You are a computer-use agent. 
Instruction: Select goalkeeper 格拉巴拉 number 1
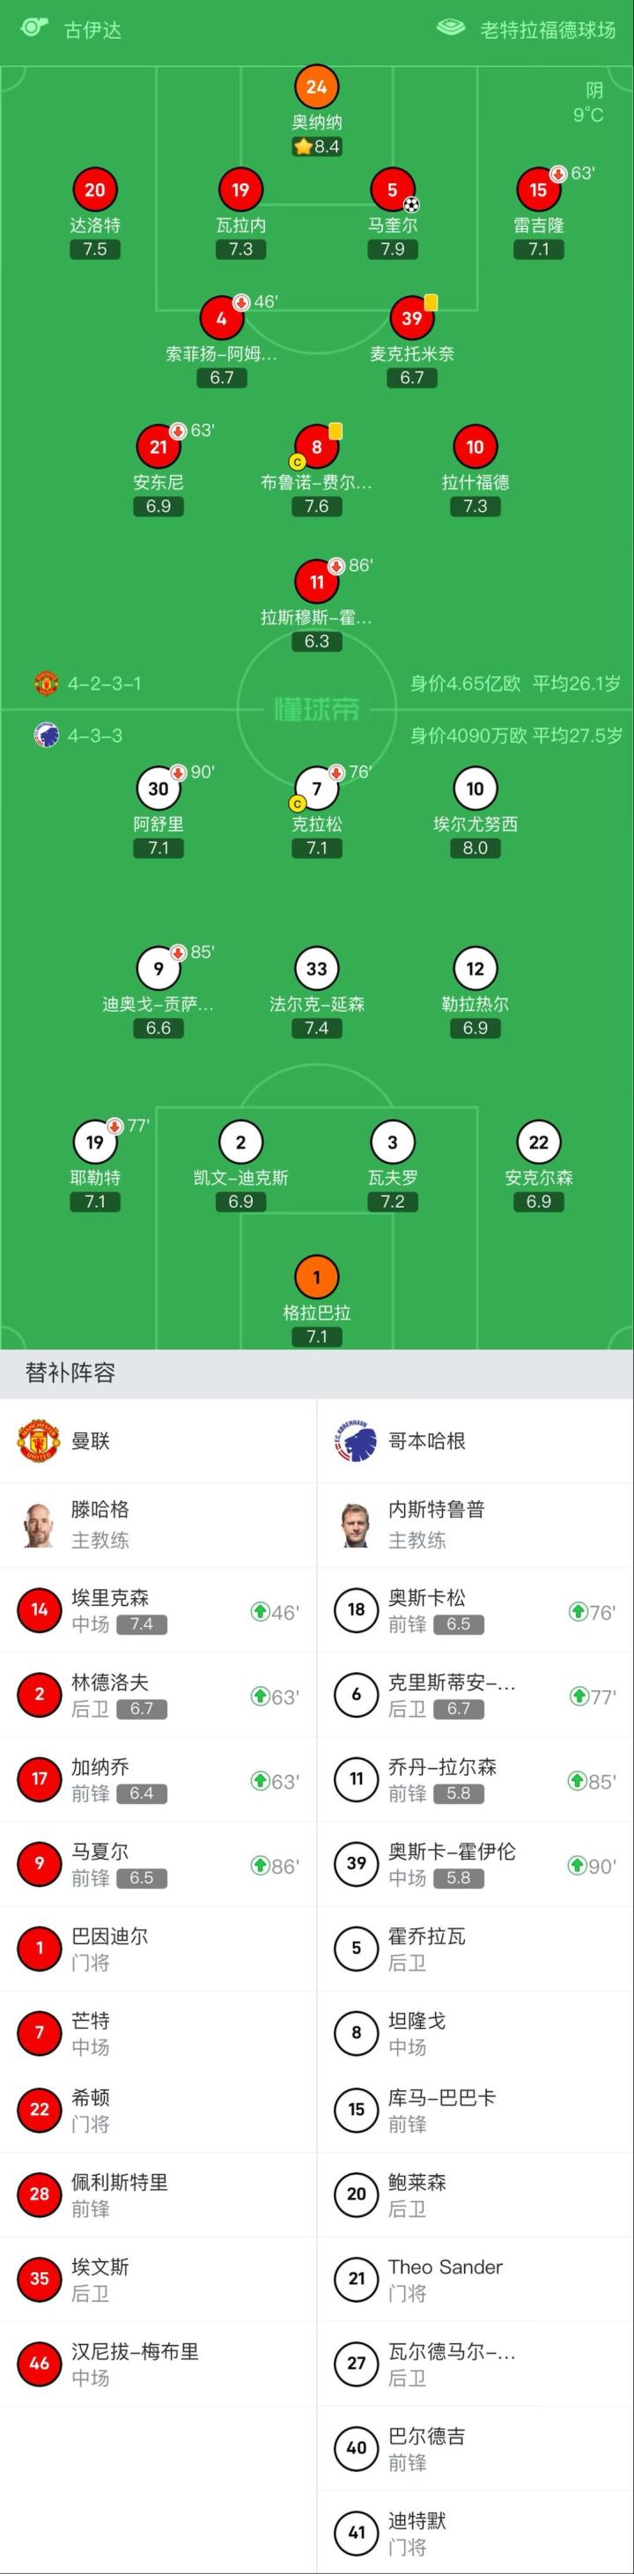point(316,1277)
